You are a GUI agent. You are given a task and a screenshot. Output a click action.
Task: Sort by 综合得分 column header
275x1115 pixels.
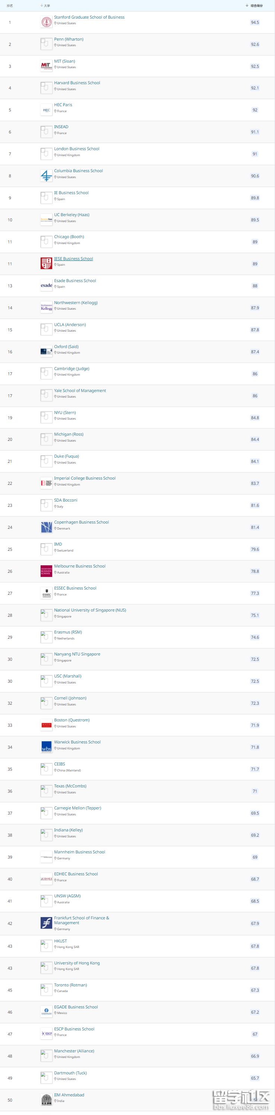pos(256,6)
